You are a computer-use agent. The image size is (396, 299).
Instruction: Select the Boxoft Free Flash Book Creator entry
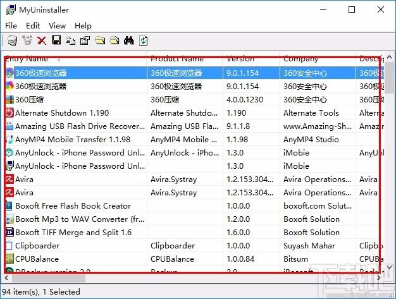[x=73, y=206]
